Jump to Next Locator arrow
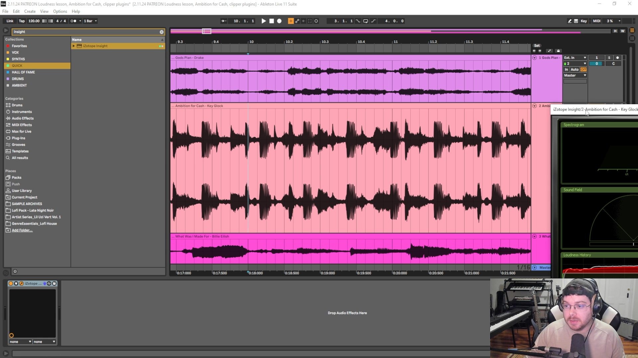638x358 pixels. [x=540, y=51]
